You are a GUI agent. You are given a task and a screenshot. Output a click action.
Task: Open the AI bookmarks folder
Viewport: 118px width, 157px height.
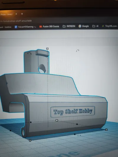click(x=95, y=26)
